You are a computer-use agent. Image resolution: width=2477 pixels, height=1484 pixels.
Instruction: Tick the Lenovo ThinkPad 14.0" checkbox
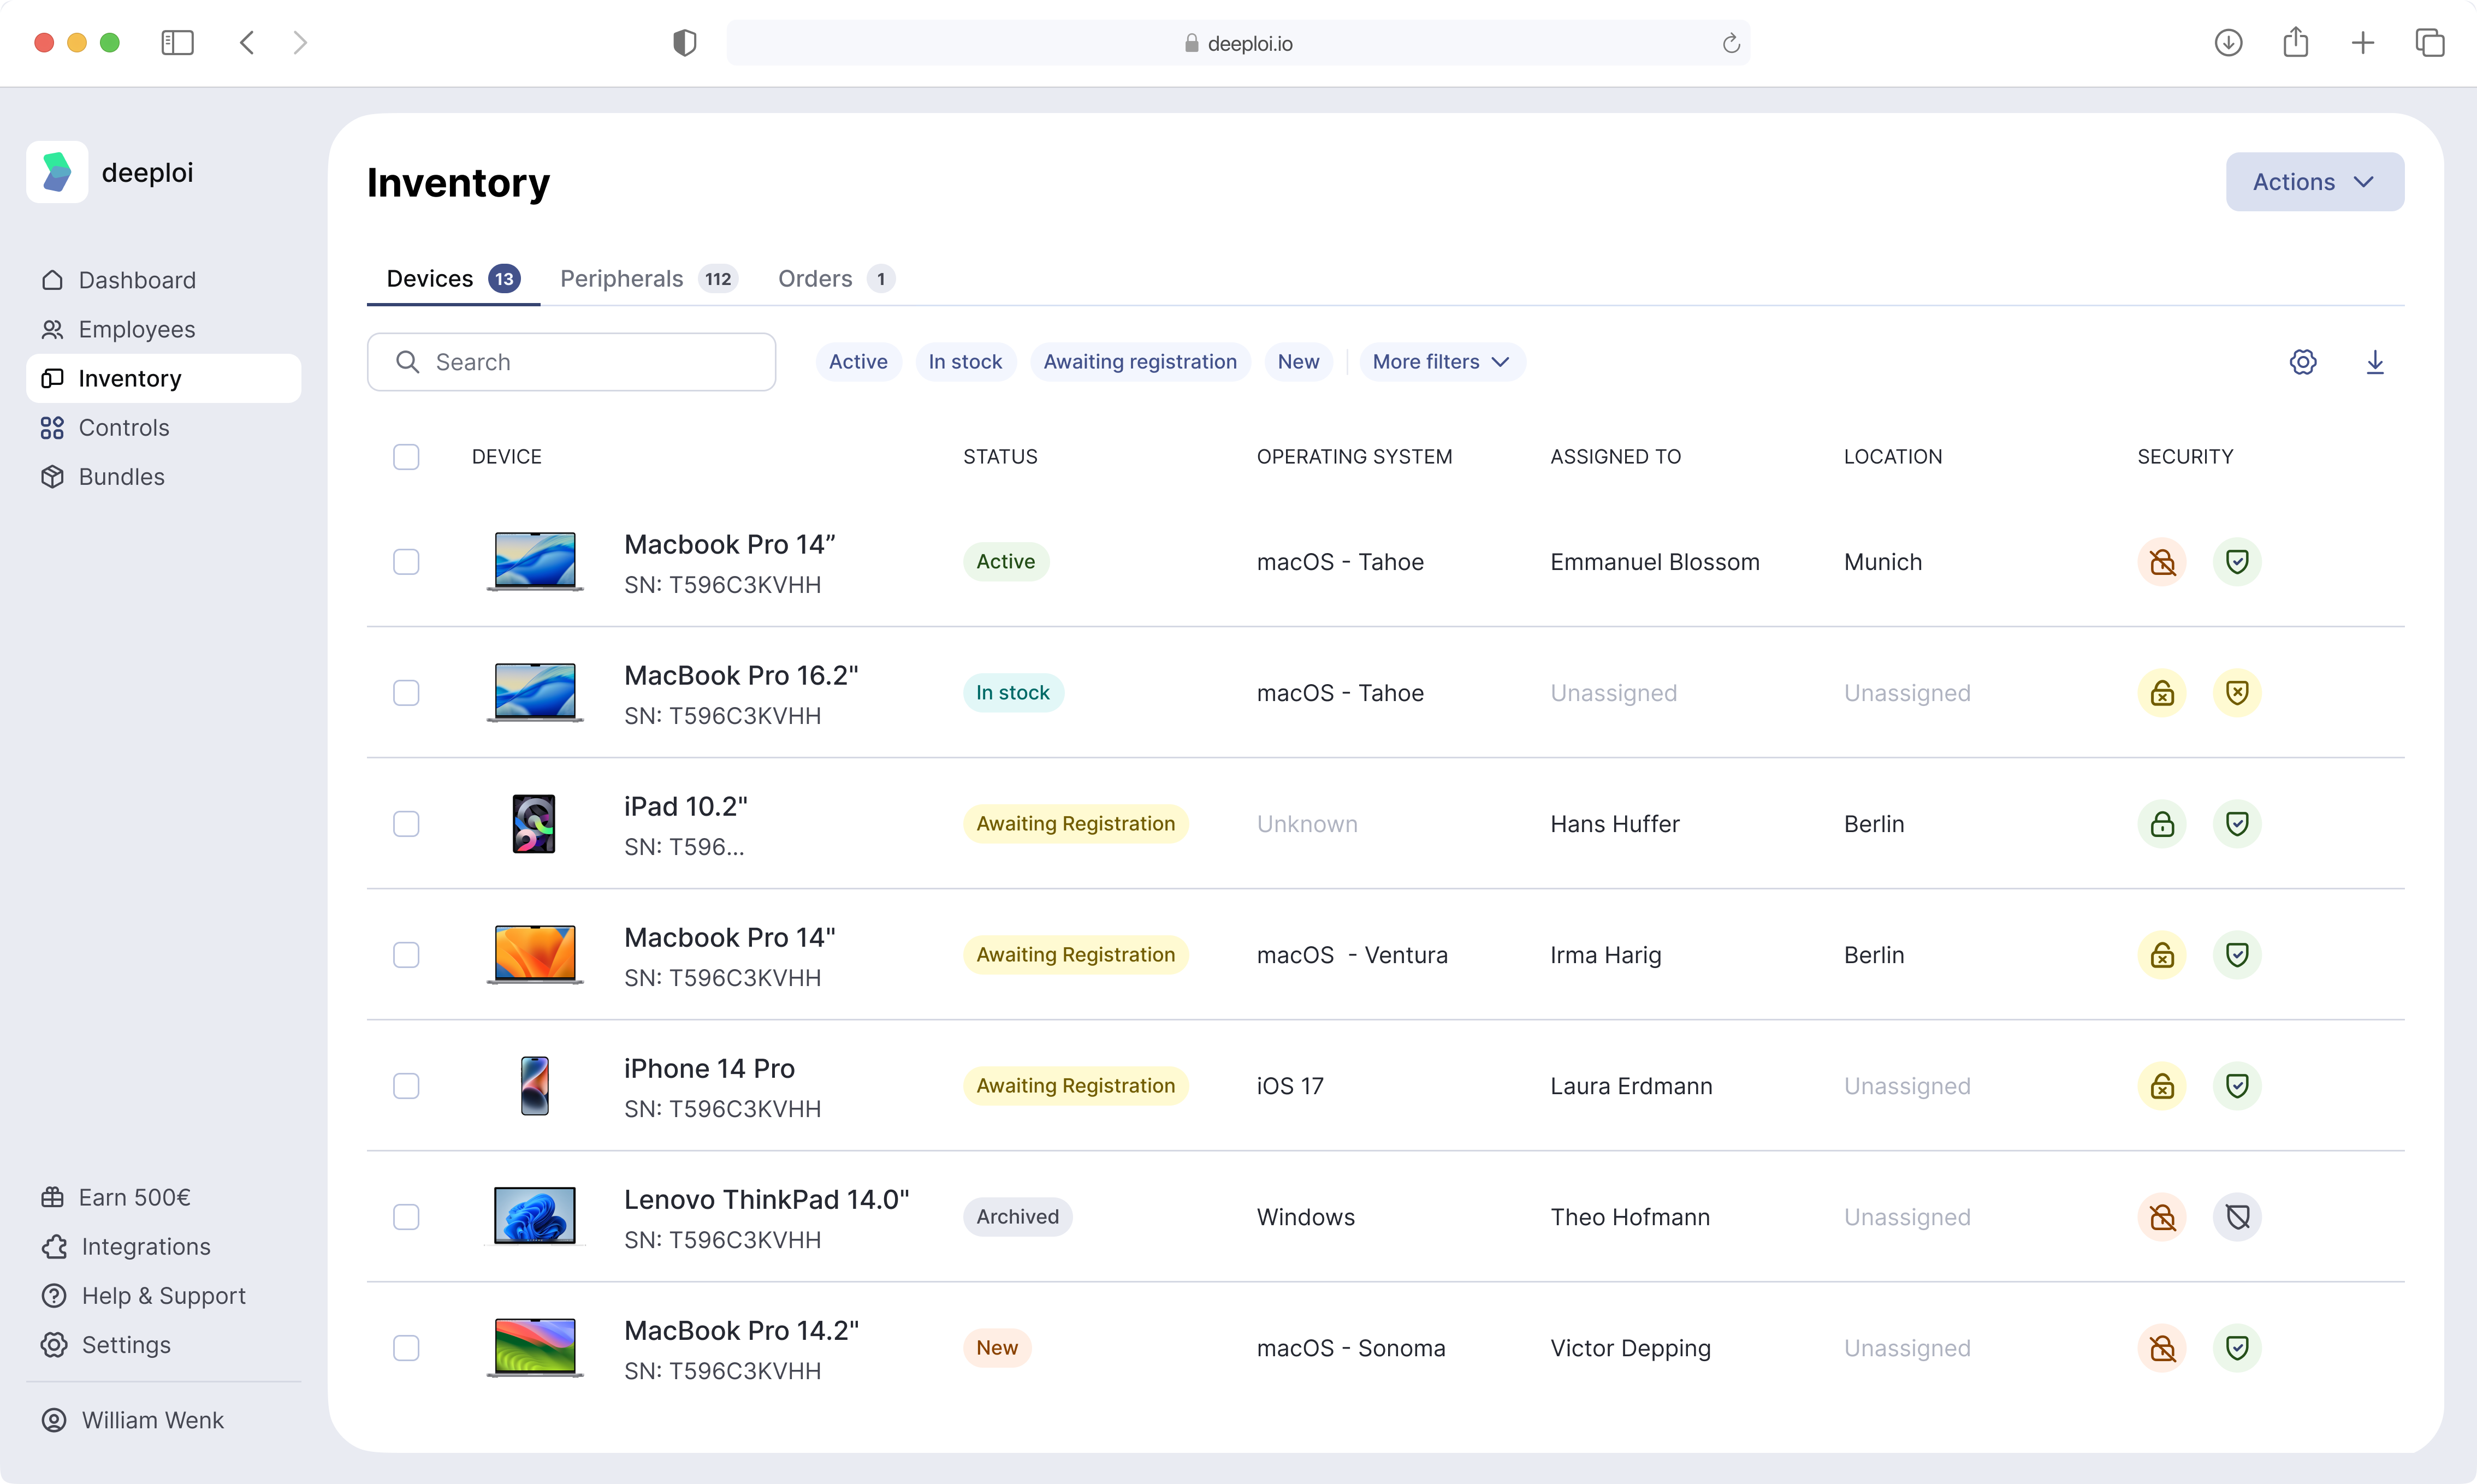click(x=406, y=1217)
